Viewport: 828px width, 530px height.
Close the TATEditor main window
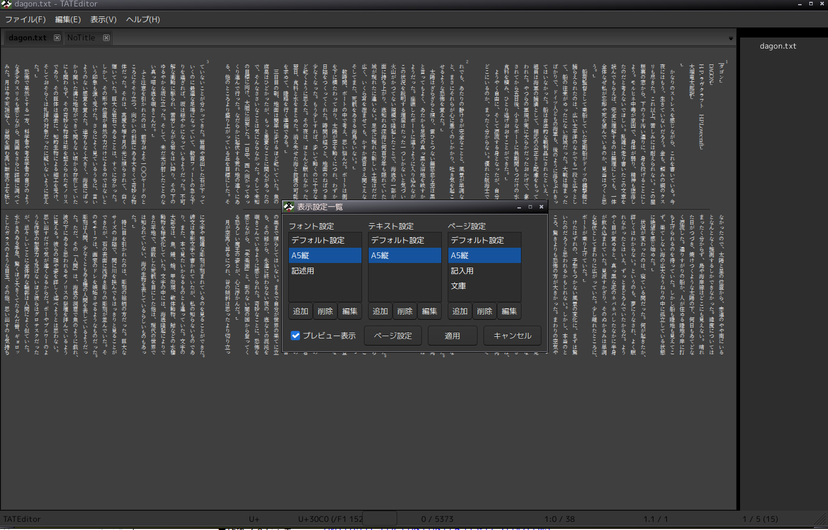[822, 4]
